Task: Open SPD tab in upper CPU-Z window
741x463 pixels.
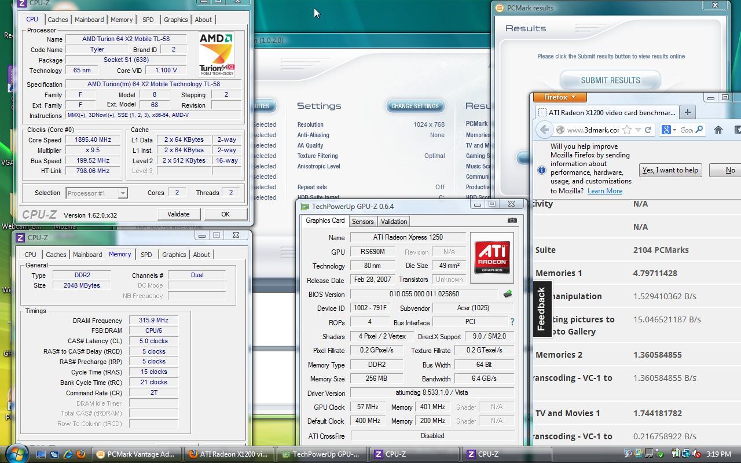Action: pyautogui.click(x=148, y=20)
